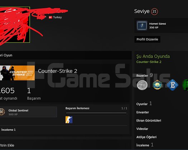Click the silver coin badge under Rozetler
Image resolution: width=188 pixels, height=150 pixels.
[x=142, y=85]
